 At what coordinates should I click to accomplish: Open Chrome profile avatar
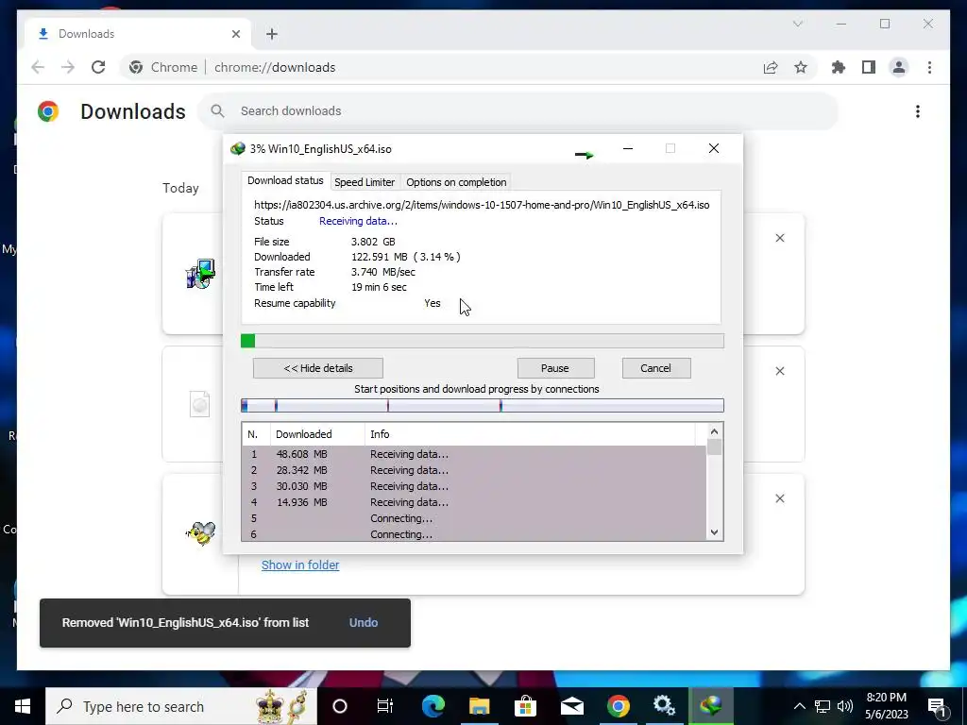899,67
